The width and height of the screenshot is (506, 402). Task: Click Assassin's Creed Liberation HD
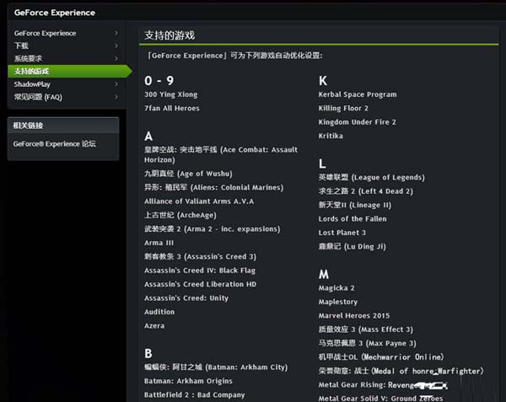[x=200, y=284]
